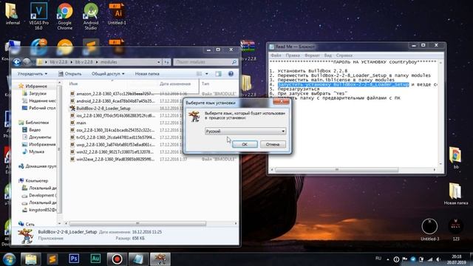Open the Untitled-1 Illustrator desktop file

(x=117, y=14)
